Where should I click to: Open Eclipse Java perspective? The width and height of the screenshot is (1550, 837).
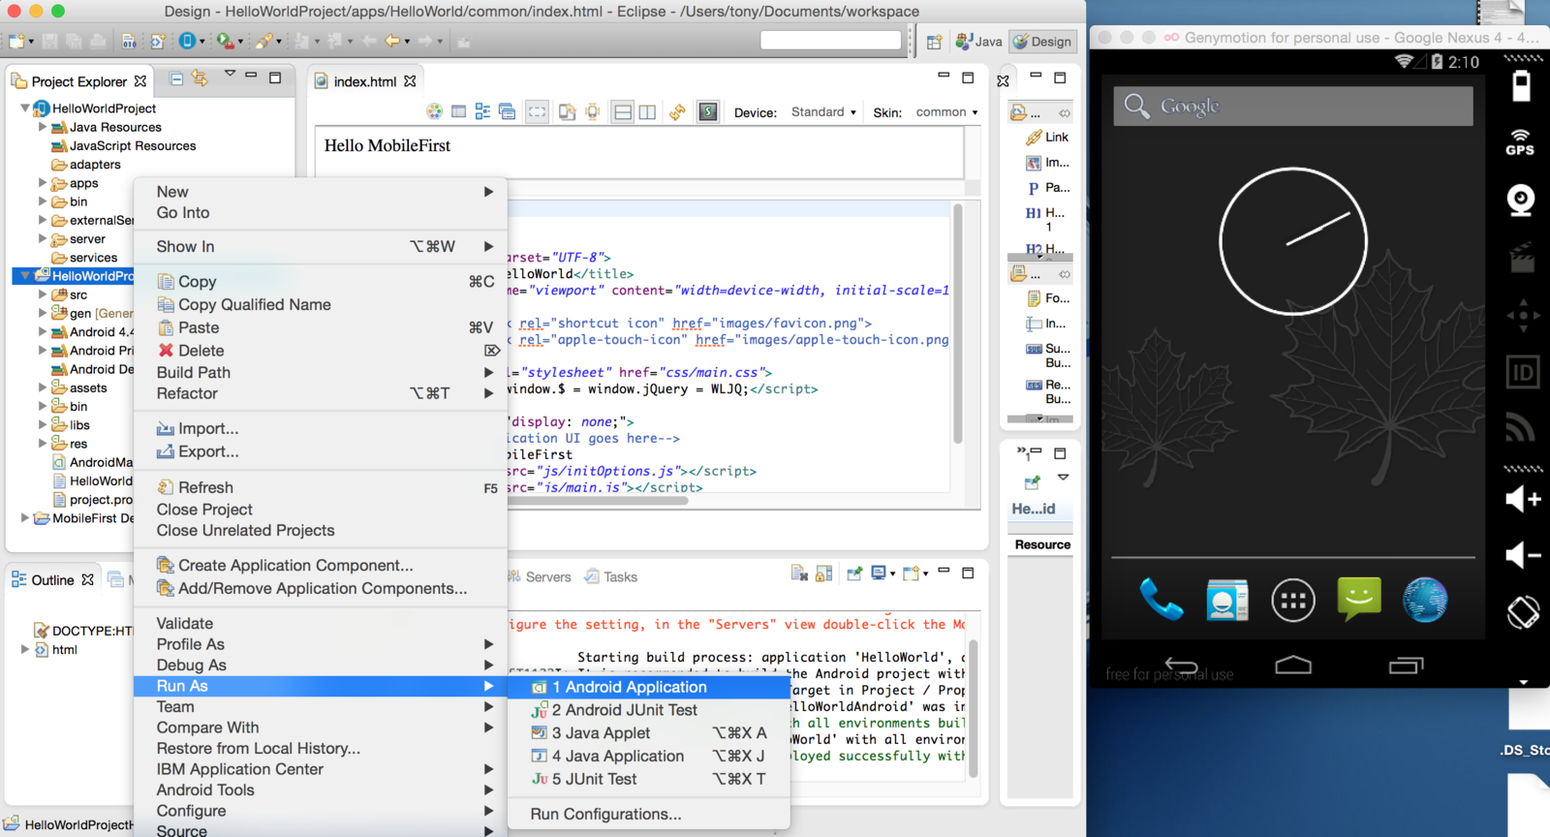[978, 42]
